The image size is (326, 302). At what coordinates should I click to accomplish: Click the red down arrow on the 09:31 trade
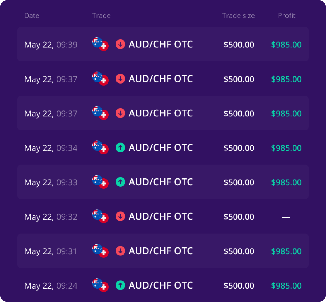point(120,251)
